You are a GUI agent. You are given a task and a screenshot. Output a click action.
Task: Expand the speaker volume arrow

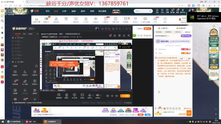(101, 95)
